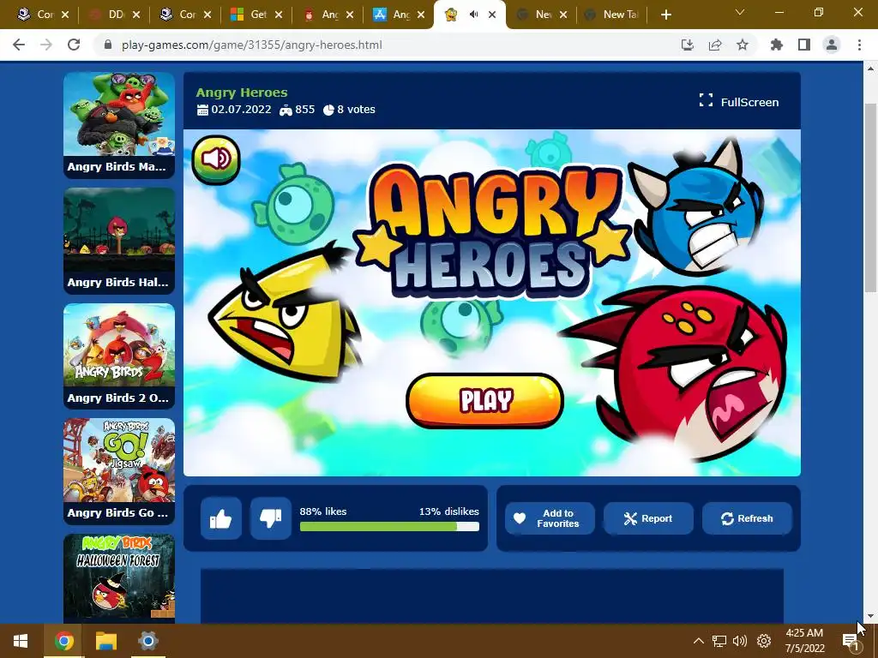Report a problem with the game
Image resolution: width=878 pixels, height=658 pixels.
pos(648,518)
